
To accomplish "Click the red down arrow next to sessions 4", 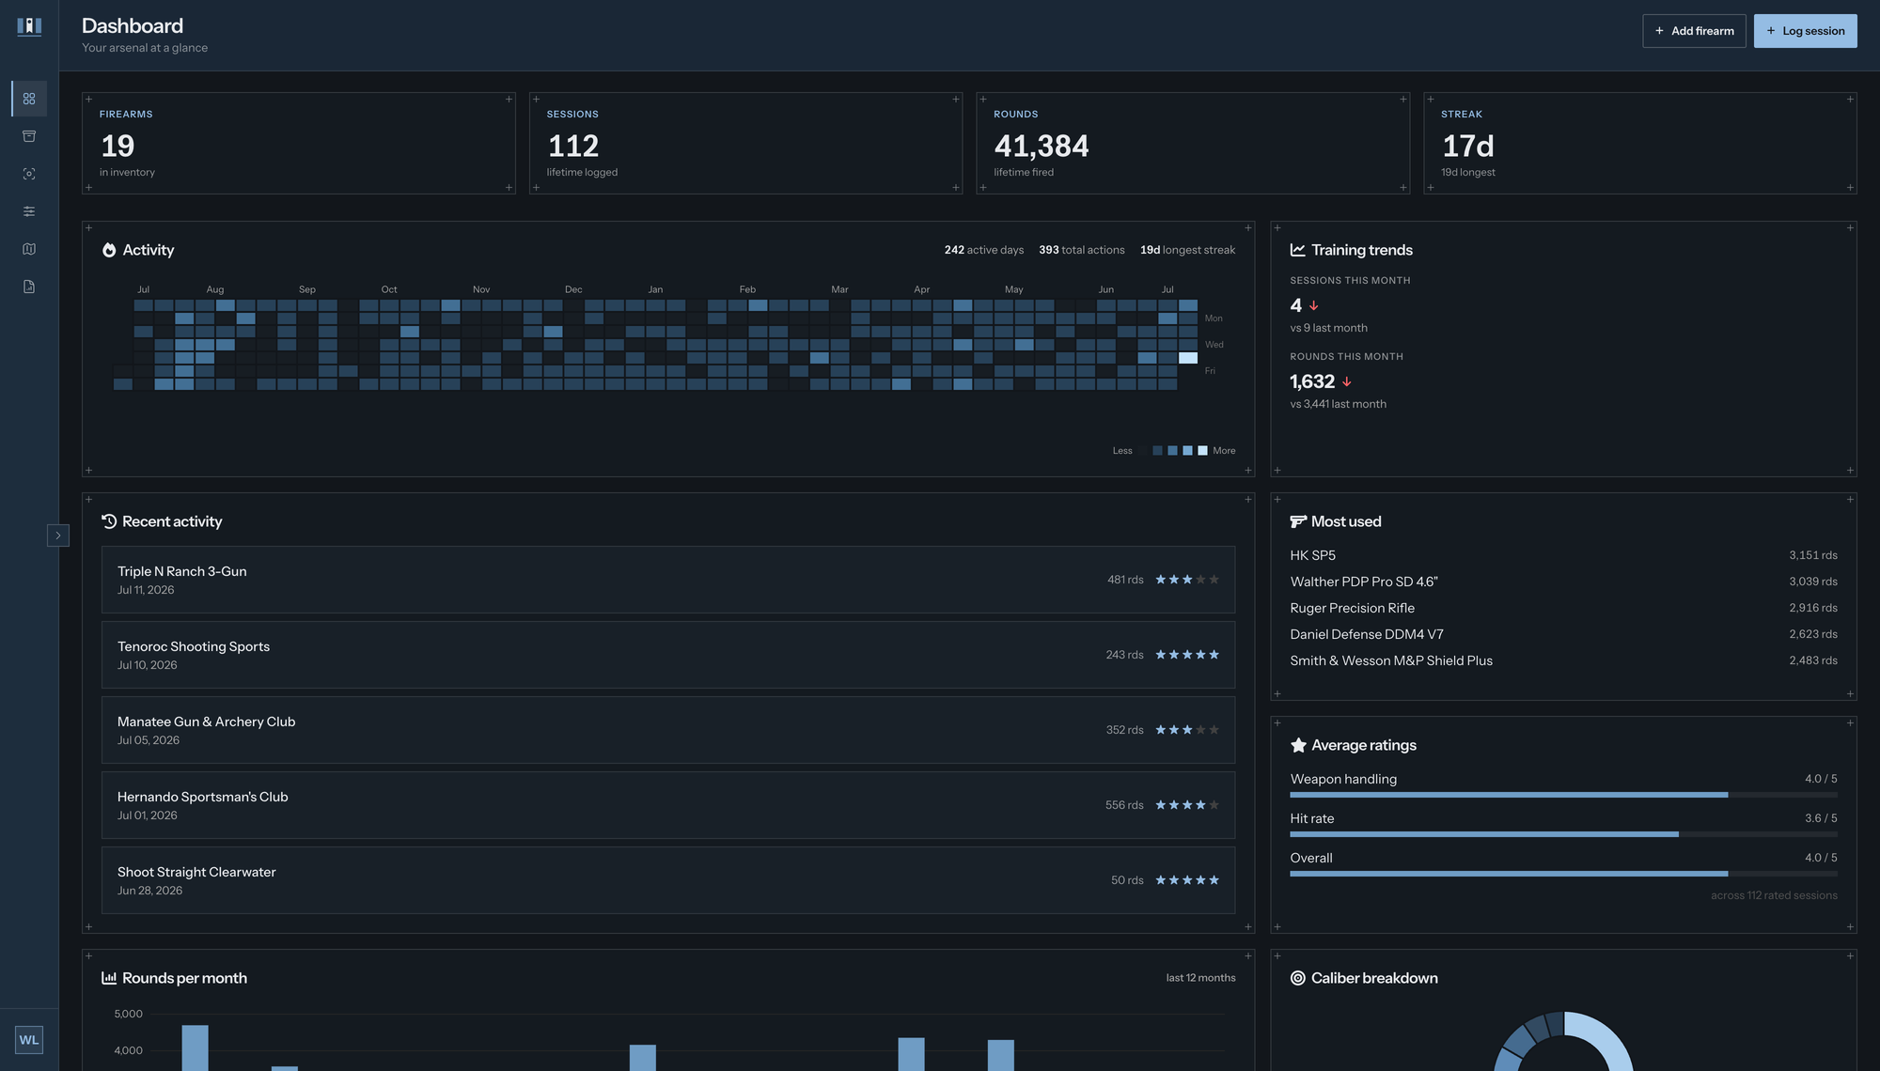I will 1313,306.
